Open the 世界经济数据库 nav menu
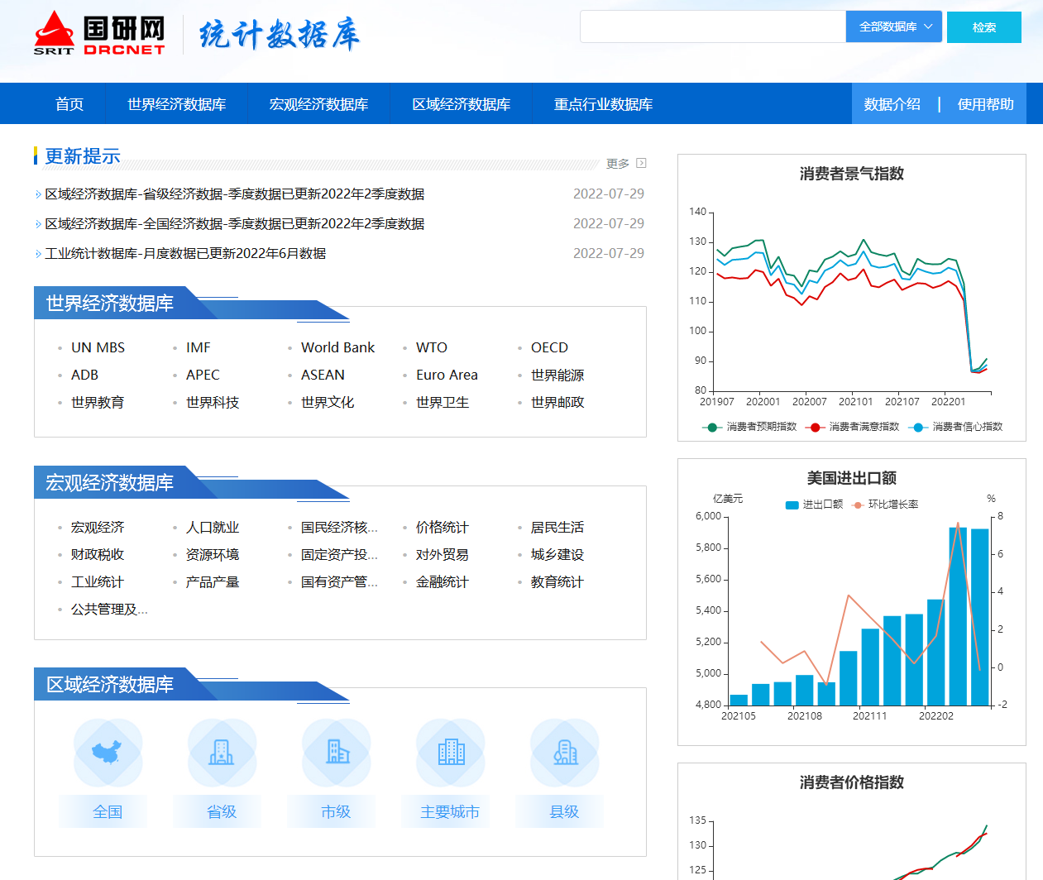 (x=176, y=104)
